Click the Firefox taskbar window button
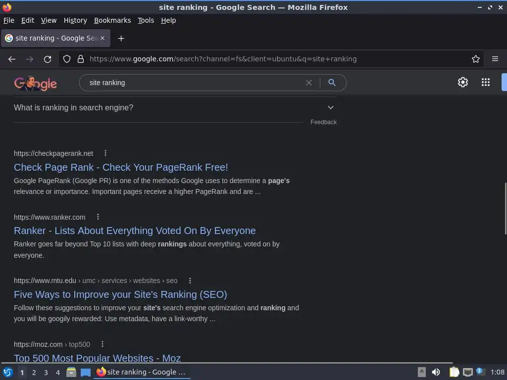This screenshot has width=507, height=380. 142,372
